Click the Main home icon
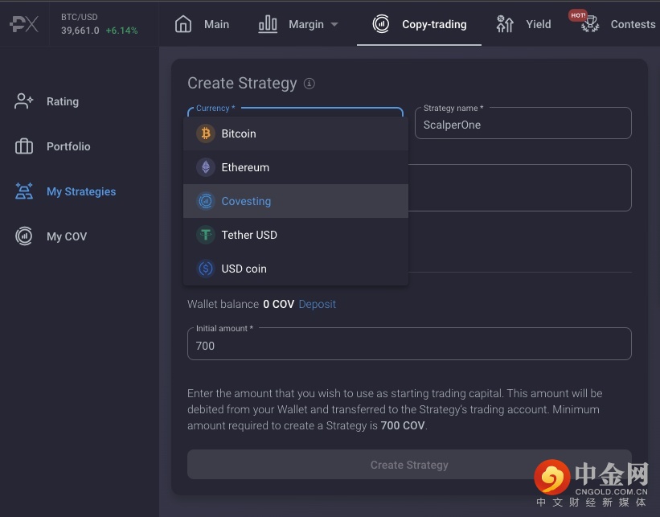The image size is (660, 517). (183, 24)
